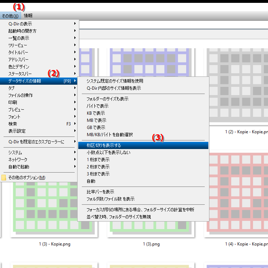Toggle フォーカスが別の場所にある場合 folder size option
Viewport: 268px width, 268px height.
(x=143, y=209)
